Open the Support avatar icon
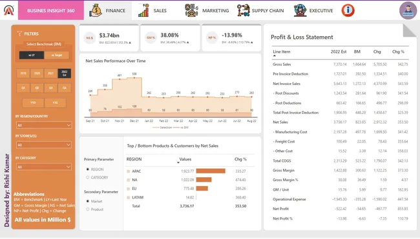This screenshot has height=239, width=420. pyautogui.click(x=408, y=10)
